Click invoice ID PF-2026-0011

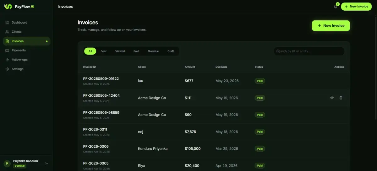[95, 130]
